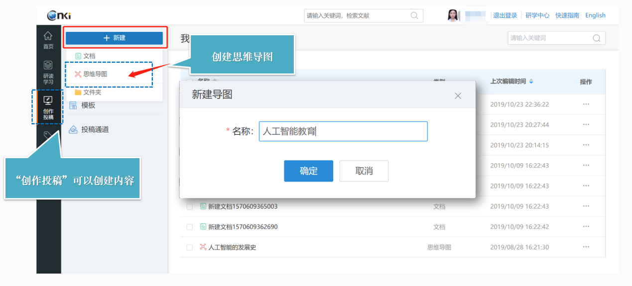632x286 pixels.
Task: Close the 新建导图 dialog with X
Action: pos(458,96)
